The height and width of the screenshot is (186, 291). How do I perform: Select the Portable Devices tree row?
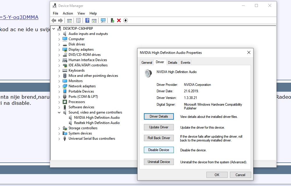pyautogui.click(x=81, y=91)
